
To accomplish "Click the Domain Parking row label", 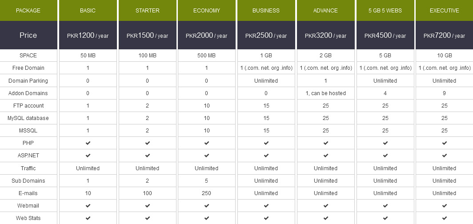I will coord(28,81).
